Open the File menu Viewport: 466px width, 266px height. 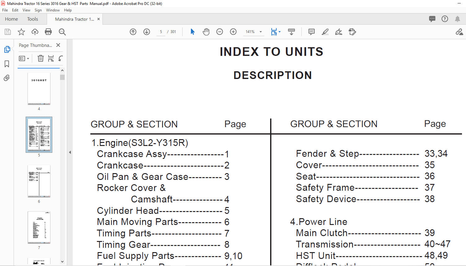(5, 10)
